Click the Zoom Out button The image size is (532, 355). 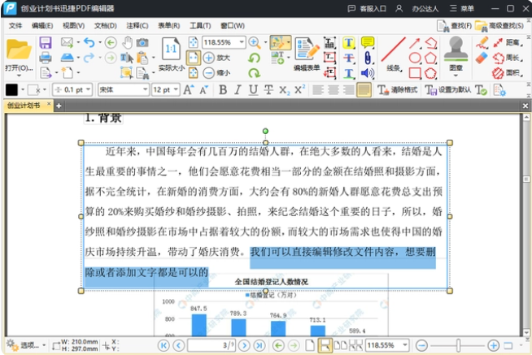tap(216, 73)
